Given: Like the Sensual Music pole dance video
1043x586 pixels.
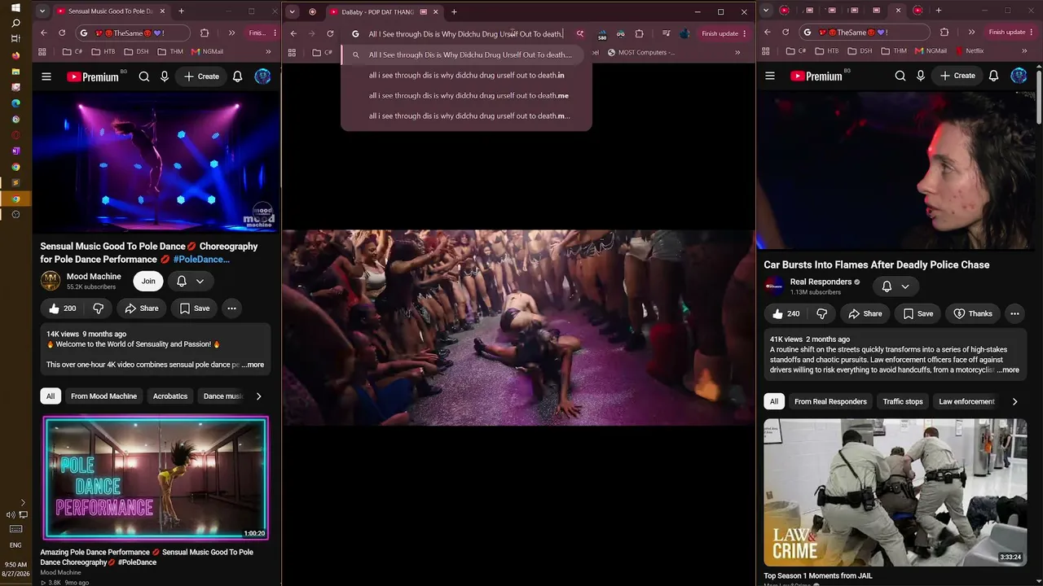Looking at the screenshot, I should coord(63,308).
